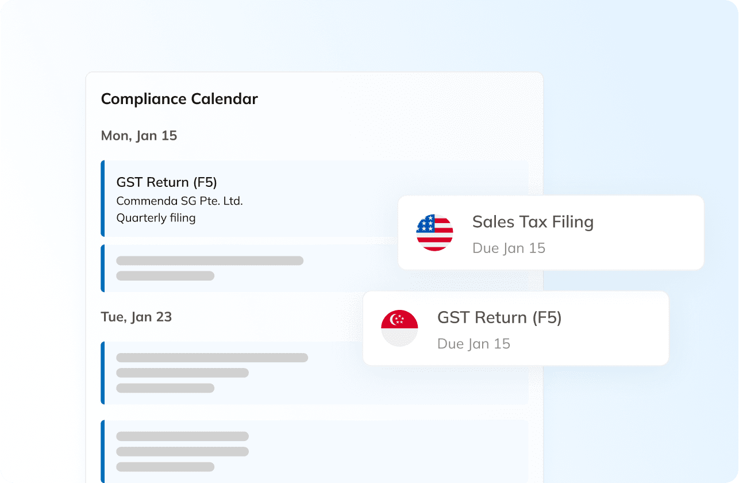Screen dimensions: 739x483
Task: Open first placeholder entry under Tue, Jan 23
Action: 230,373
